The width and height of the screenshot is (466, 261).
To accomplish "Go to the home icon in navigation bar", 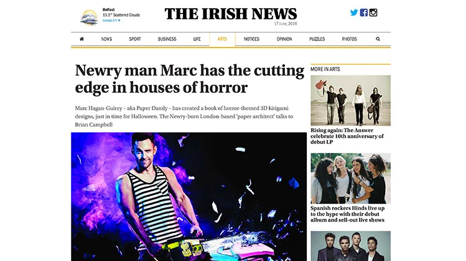I will [82, 39].
